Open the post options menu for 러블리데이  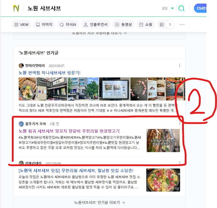click(180, 163)
